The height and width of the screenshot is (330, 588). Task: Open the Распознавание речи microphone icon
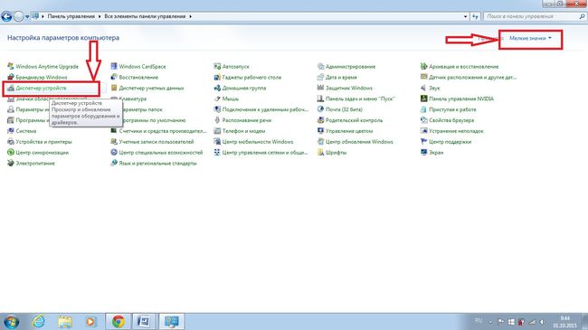[217, 120]
